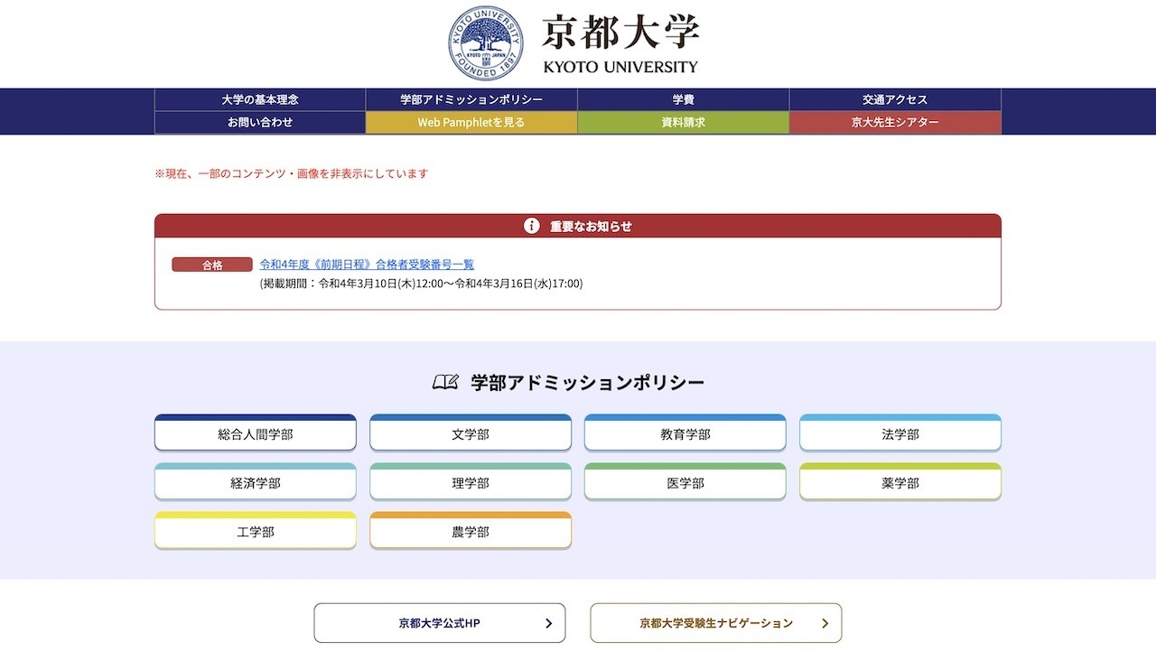Select the 理学部 faculty button
This screenshot has height=670, width=1156.
coord(471,481)
